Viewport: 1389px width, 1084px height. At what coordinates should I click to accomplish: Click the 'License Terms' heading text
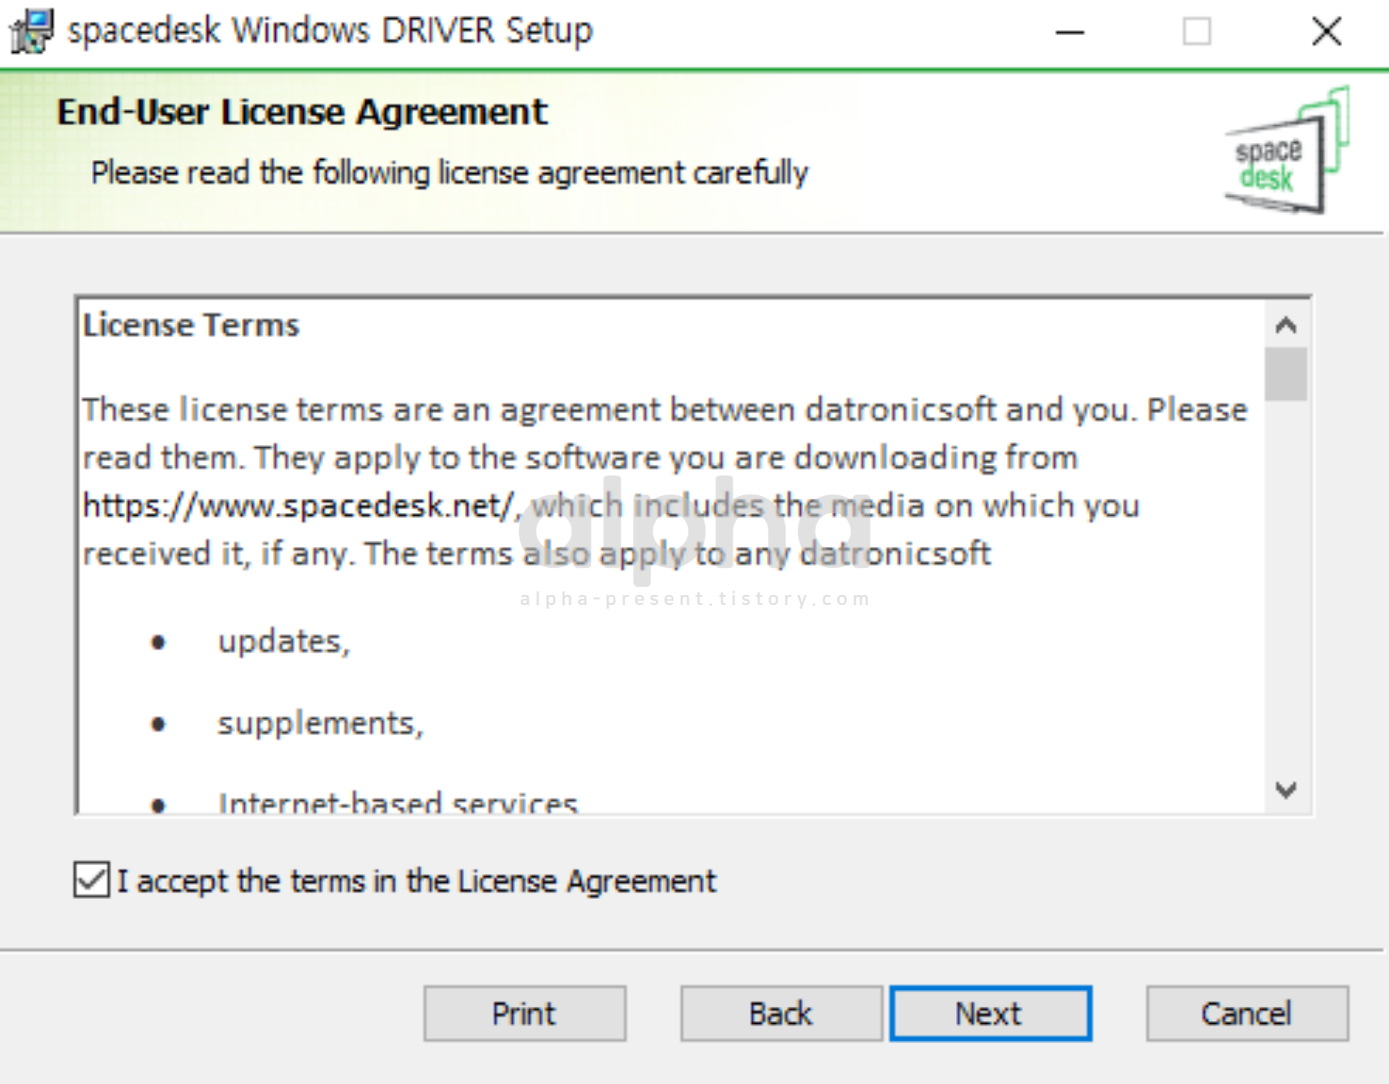click(x=190, y=325)
